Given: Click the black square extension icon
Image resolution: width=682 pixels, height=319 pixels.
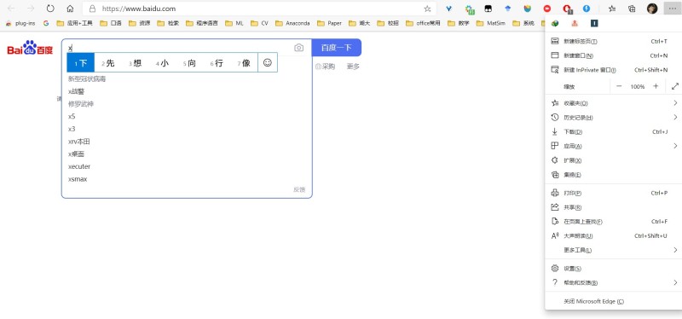Looking at the screenshot, I should tap(488, 9).
